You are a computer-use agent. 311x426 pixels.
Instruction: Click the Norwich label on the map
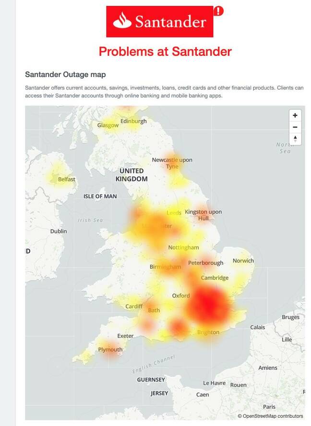(243, 260)
